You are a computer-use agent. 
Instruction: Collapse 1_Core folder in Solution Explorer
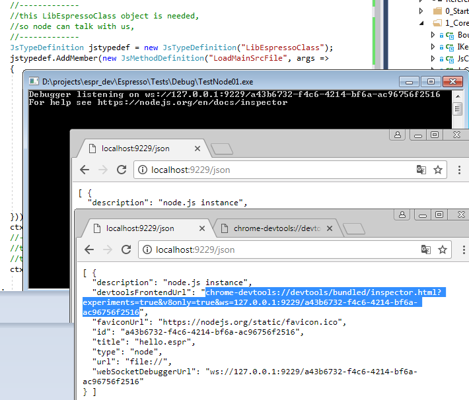click(x=421, y=23)
